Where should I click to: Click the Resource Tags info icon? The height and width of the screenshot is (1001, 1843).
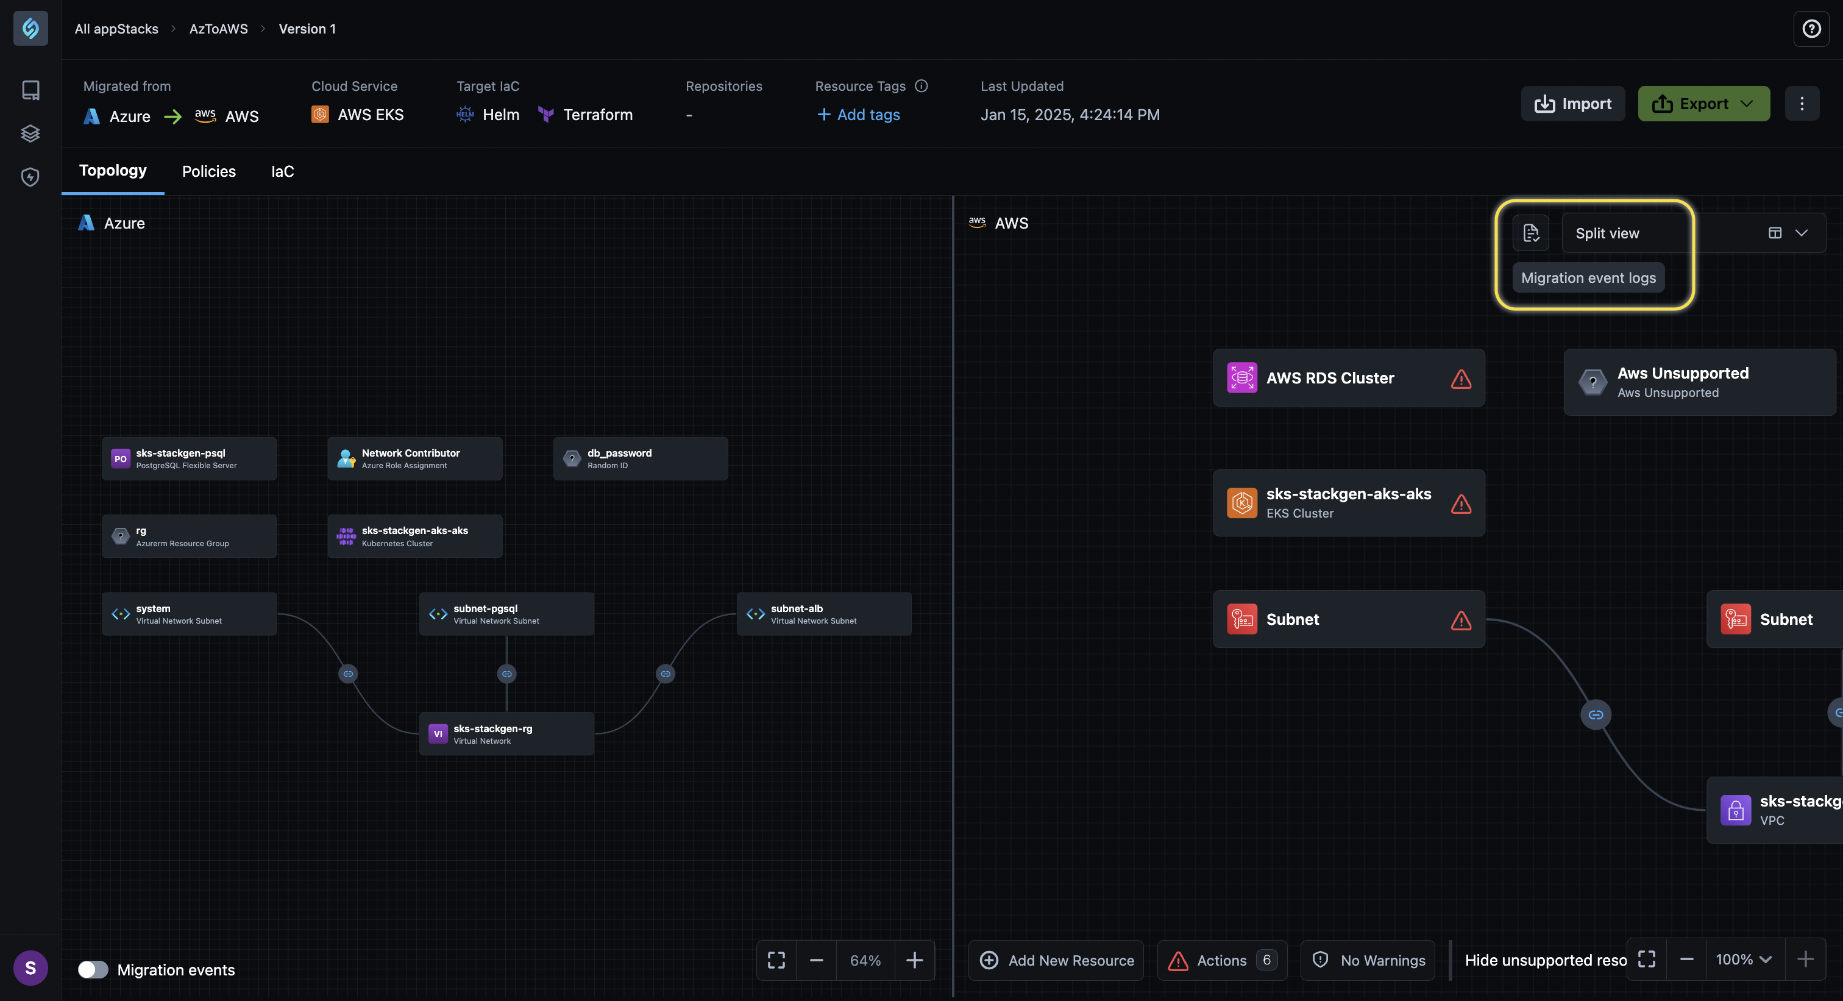click(x=921, y=86)
